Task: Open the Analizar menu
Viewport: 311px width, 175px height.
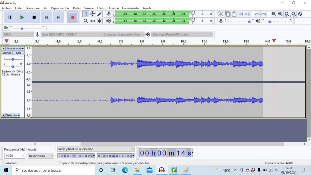Action: pos(114,8)
